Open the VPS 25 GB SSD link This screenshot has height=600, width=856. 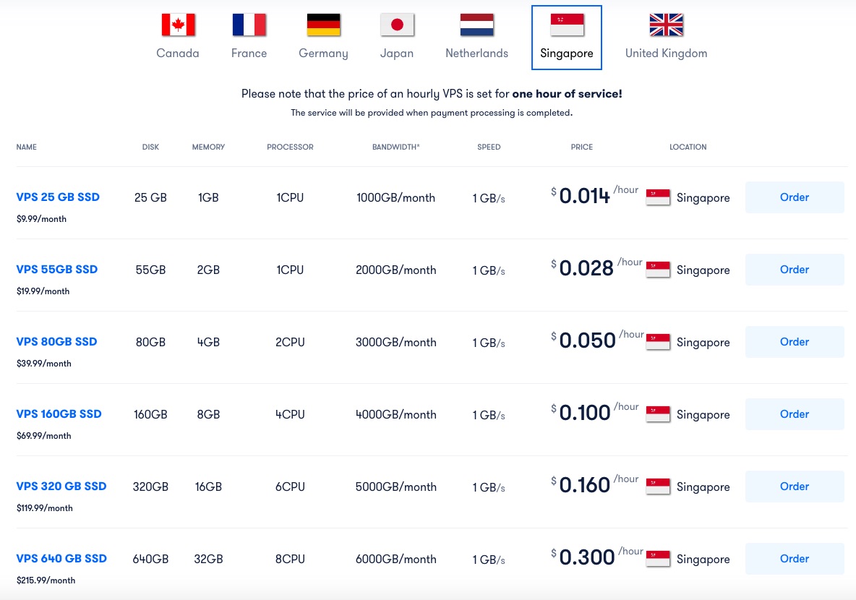click(x=58, y=197)
